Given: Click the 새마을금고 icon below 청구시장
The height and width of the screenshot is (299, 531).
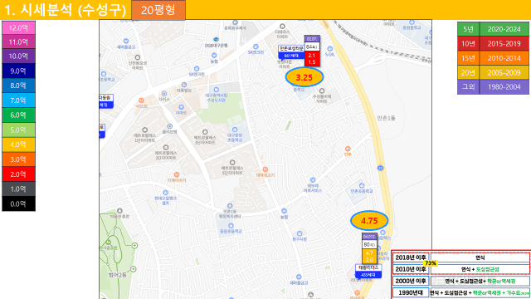Looking at the screenshot, I should click(299, 277).
